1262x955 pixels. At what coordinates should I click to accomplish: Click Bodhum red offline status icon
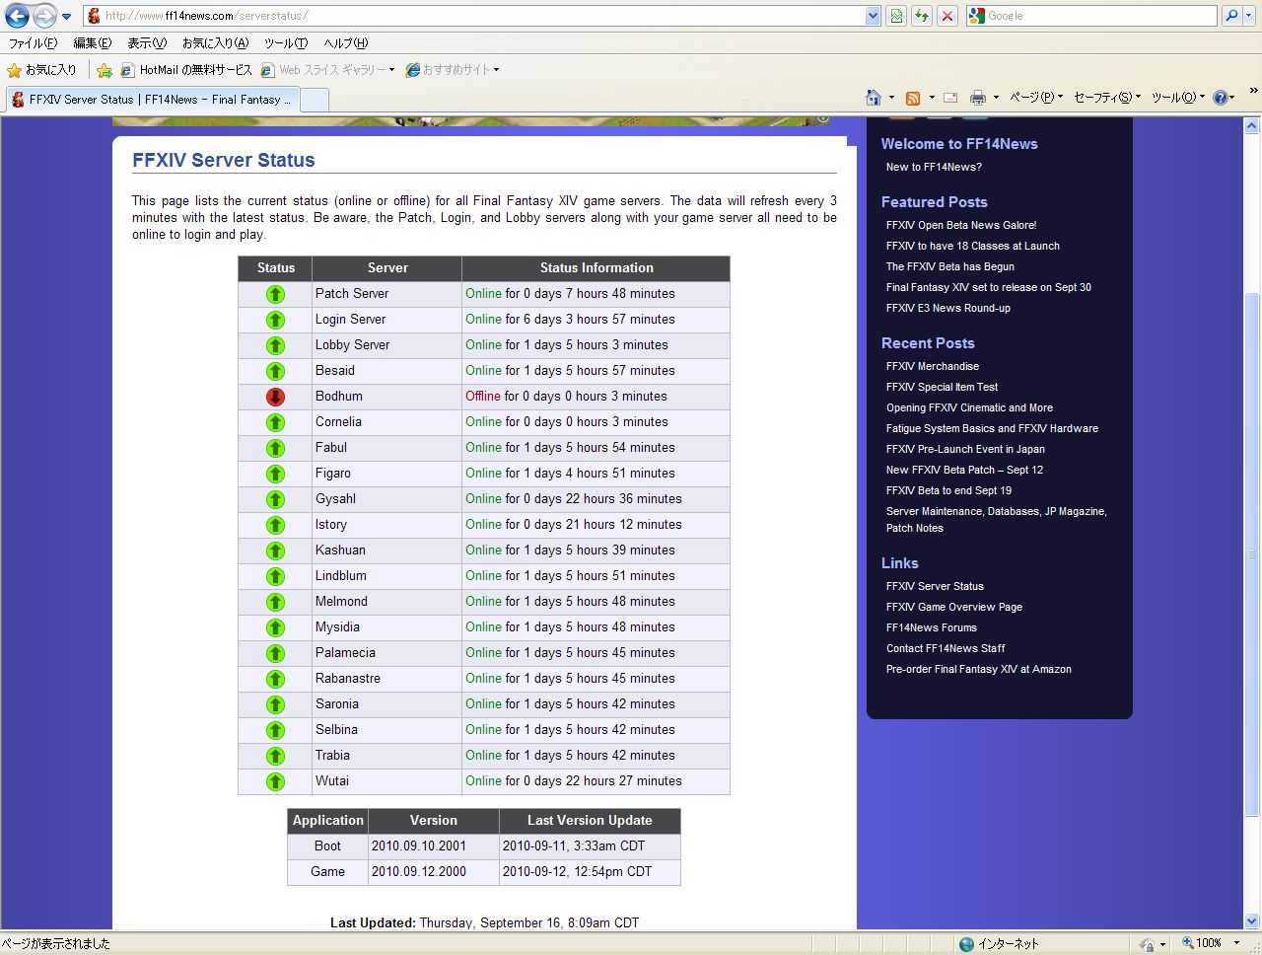coord(275,397)
